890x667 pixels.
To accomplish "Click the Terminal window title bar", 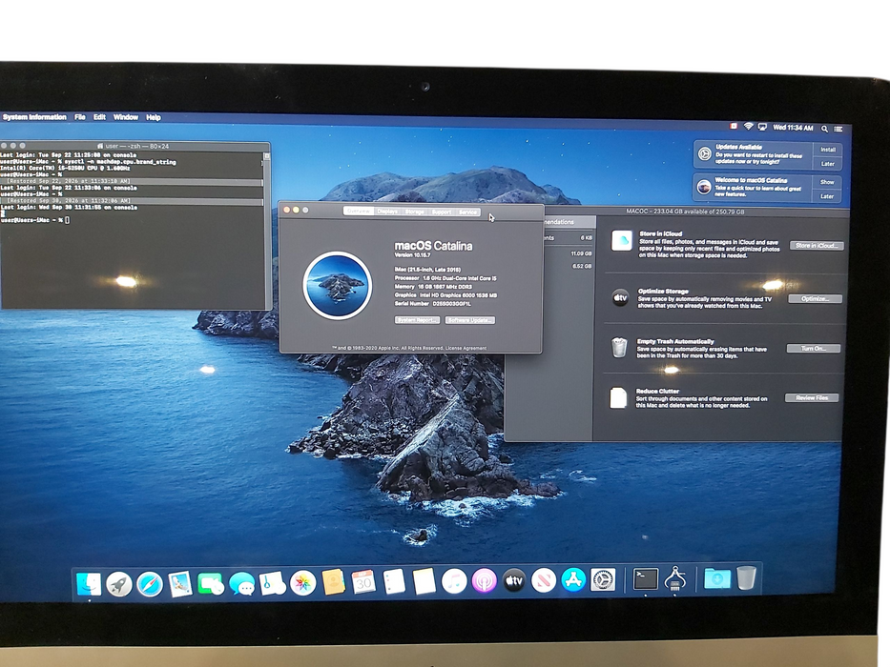I will click(135, 146).
